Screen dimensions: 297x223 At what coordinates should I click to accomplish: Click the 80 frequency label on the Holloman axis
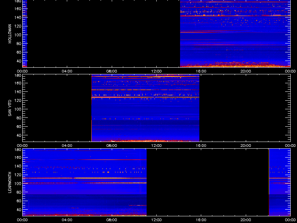19,43
